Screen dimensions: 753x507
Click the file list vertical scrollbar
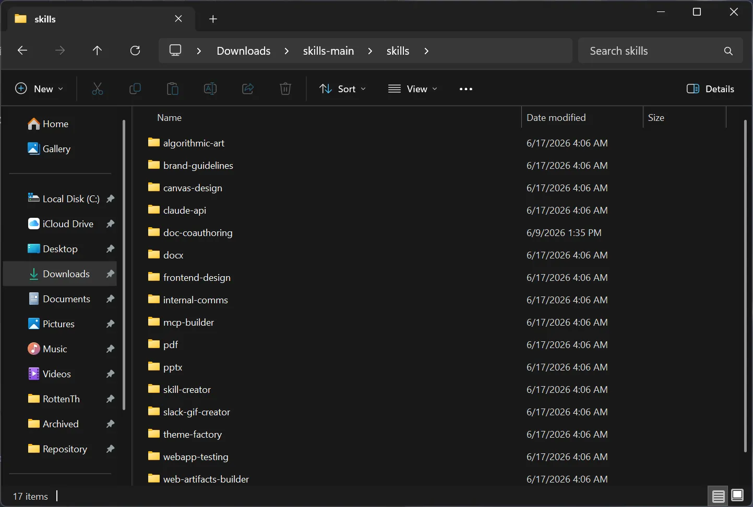click(745, 287)
